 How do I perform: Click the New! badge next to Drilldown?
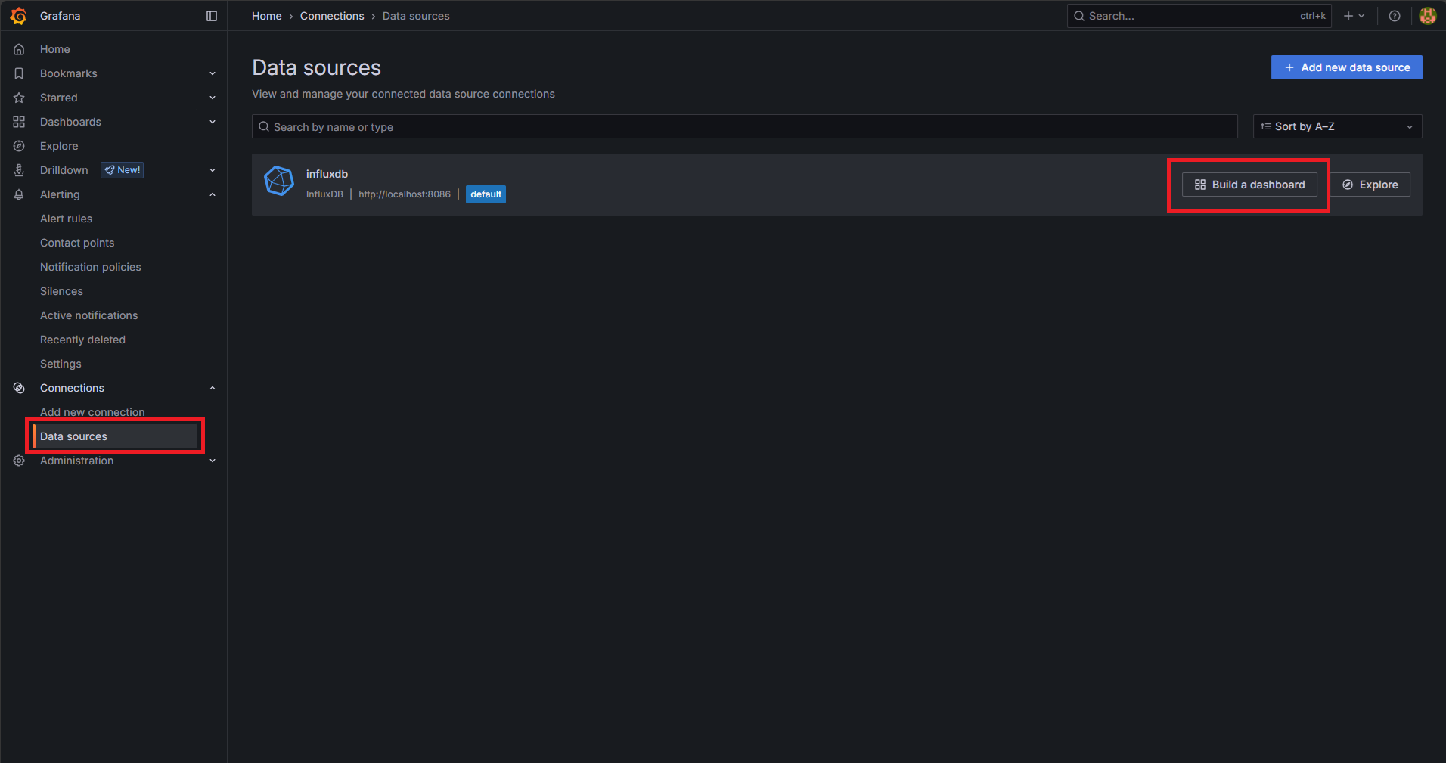123,170
